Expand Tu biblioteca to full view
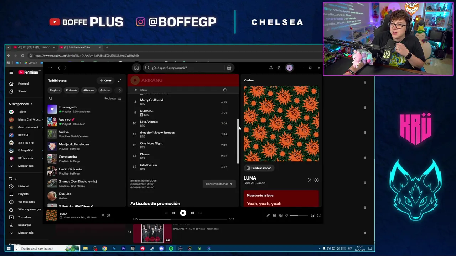 (x=119, y=81)
